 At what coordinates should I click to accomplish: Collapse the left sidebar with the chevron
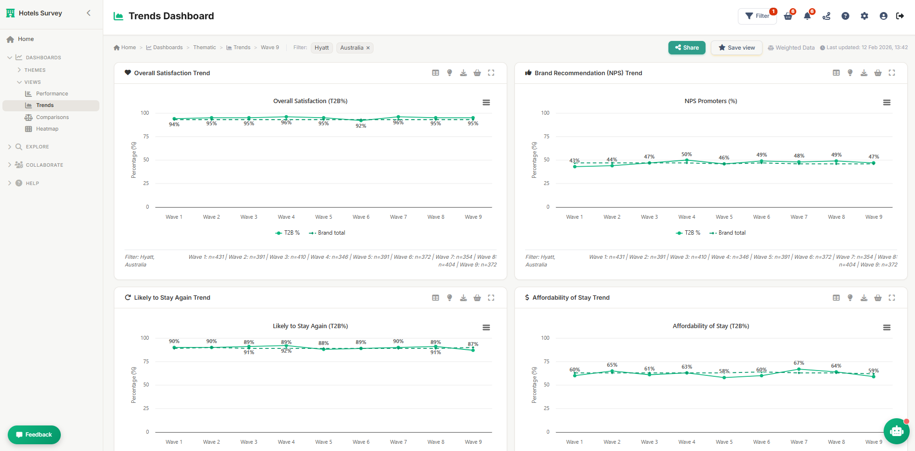[88, 13]
